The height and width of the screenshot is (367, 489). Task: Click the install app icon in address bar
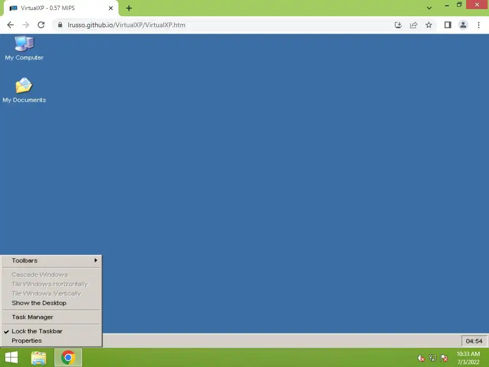(398, 25)
